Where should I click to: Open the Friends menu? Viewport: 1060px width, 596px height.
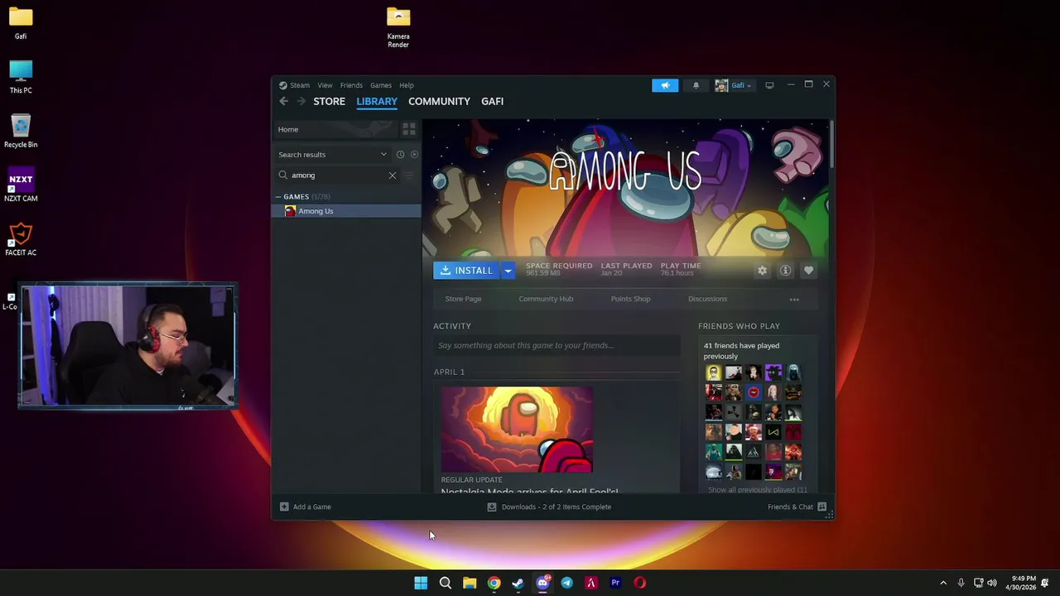(351, 85)
